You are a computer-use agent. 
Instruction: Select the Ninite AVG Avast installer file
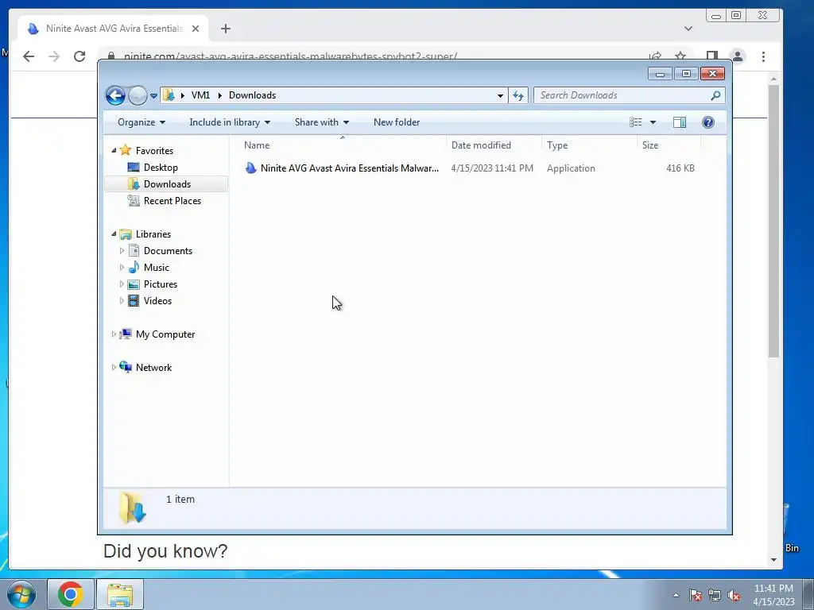(x=350, y=168)
